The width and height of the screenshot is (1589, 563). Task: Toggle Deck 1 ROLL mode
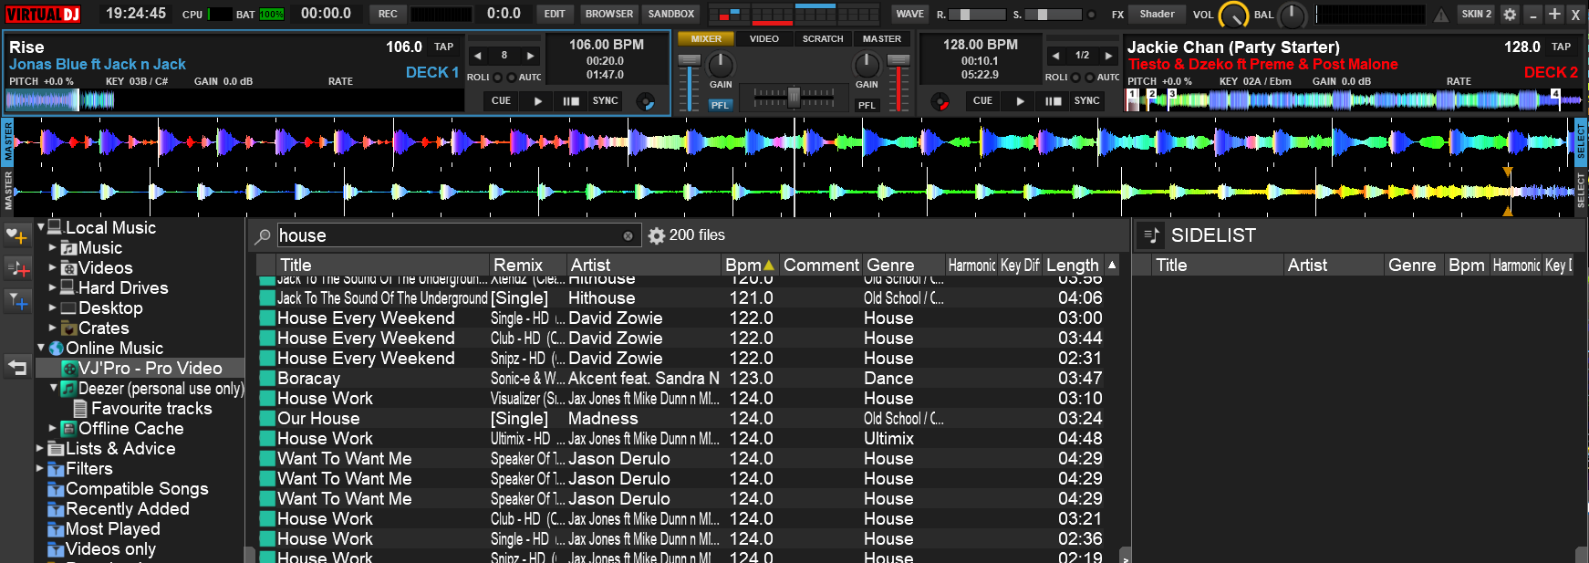coord(498,78)
